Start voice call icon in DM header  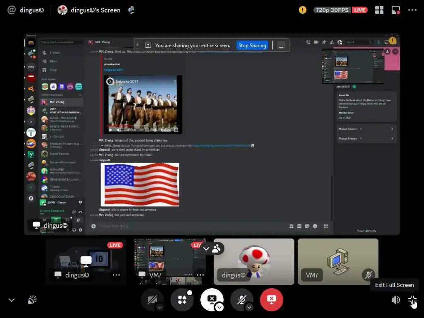coord(308,42)
